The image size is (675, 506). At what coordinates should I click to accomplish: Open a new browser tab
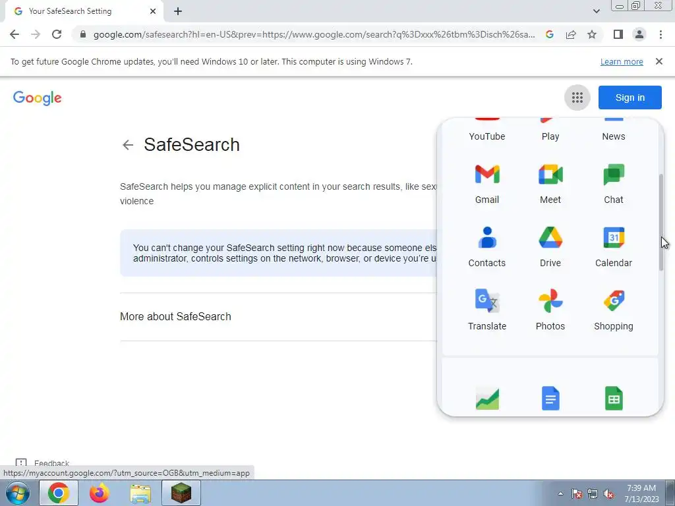tap(178, 11)
